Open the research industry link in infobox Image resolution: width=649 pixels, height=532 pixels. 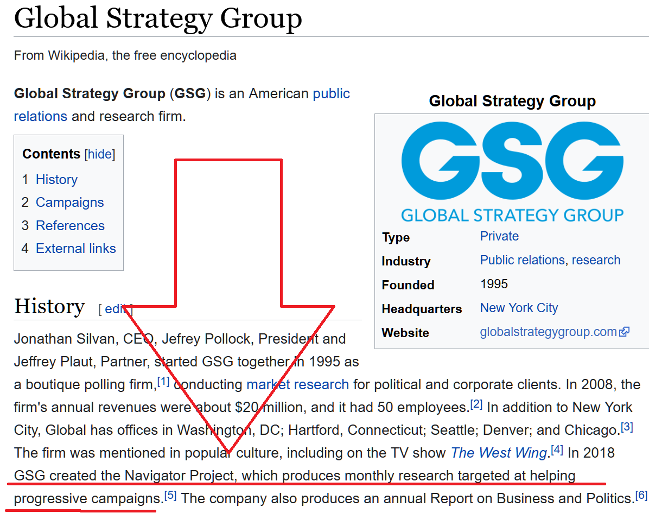(596, 260)
